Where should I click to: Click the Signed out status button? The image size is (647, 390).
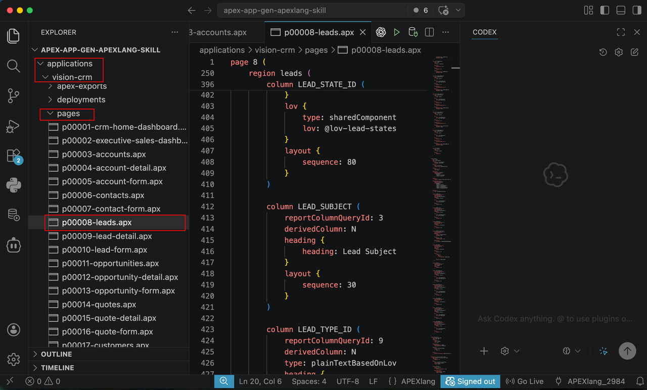pyautogui.click(x=470, y=381)
